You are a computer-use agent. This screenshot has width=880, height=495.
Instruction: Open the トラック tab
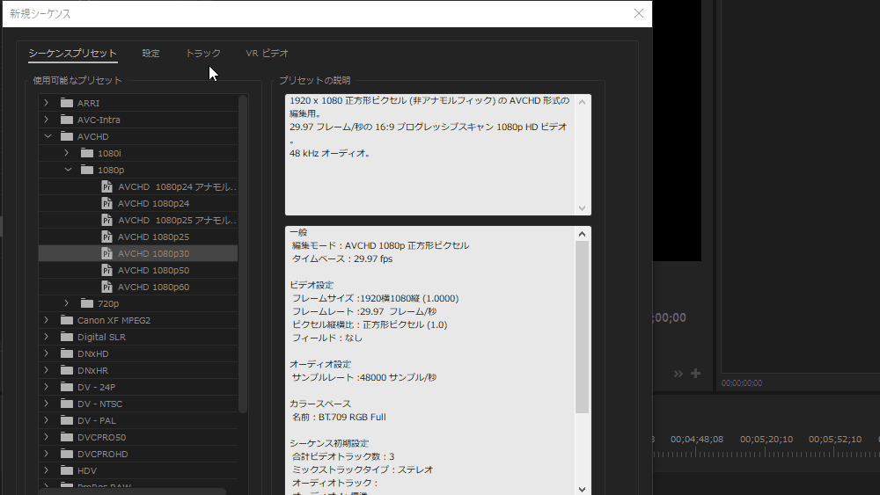[203, 54]
